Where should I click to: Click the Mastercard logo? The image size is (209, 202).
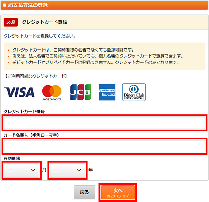click(x=52, y=93)
